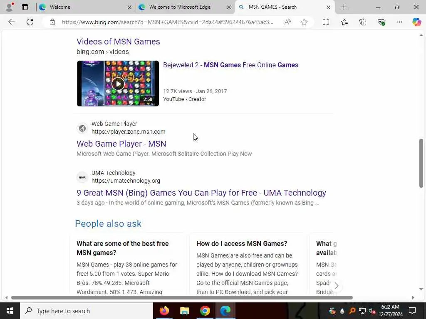Image resolution: width=426 pixels, height=319 pixels.
Task: Activate Read aloud icon in address bar
Action: click(287, 22)
